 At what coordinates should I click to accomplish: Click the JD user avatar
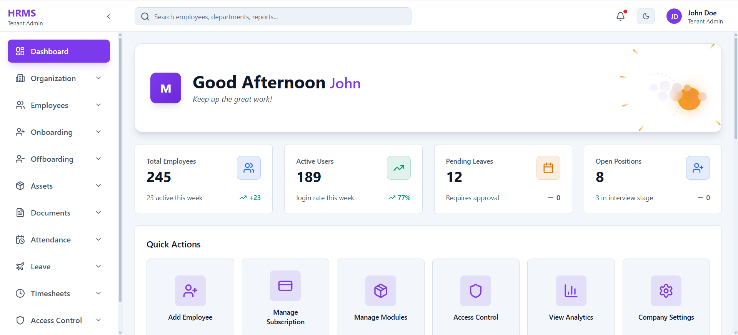[674, 17]
